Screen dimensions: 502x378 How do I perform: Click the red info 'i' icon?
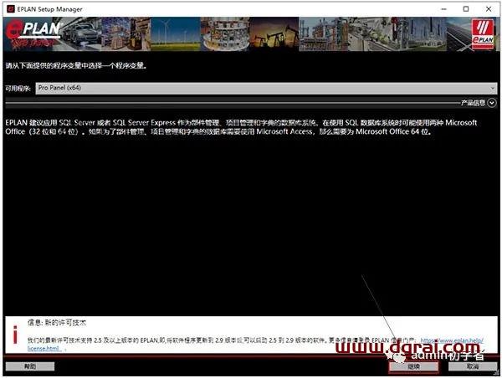click(15, 335)
